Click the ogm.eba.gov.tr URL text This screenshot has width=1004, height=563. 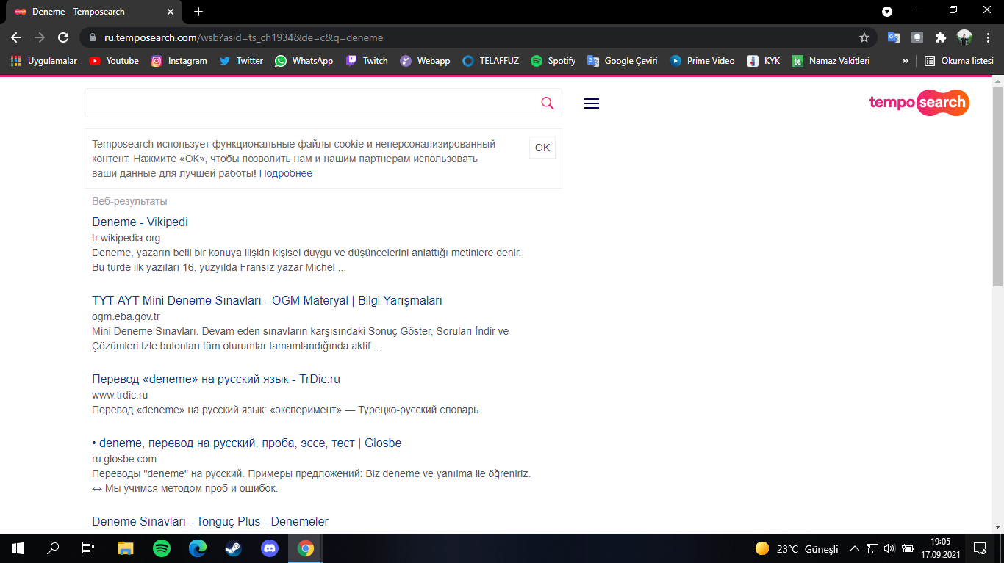pos(126,316)
